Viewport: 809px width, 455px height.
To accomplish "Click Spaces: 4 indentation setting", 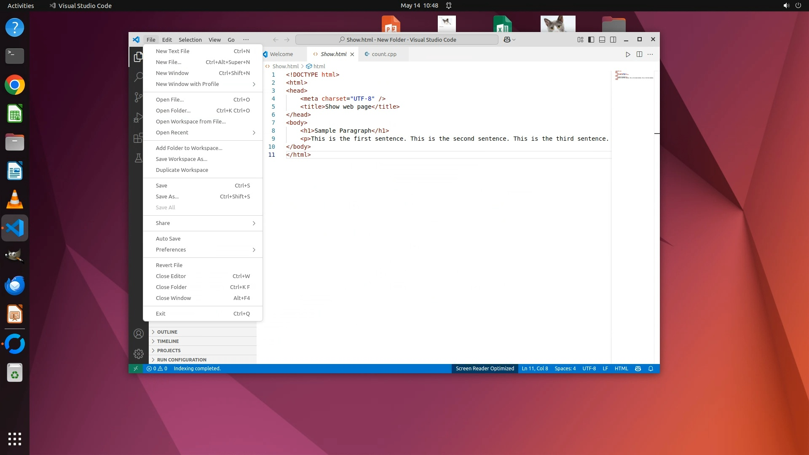I will (565, 369).
